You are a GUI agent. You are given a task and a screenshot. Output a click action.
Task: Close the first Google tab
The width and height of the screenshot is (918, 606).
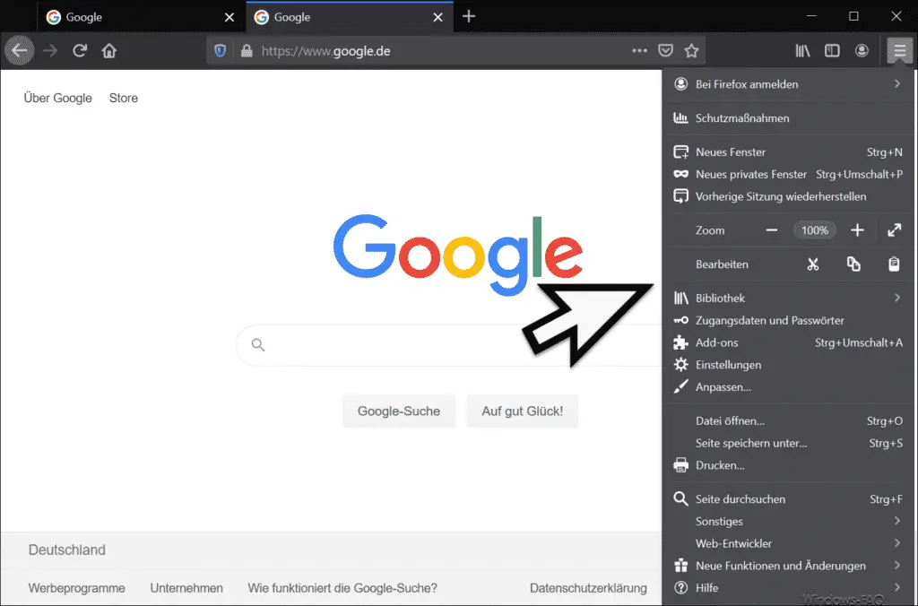click(x=229, y=18)
